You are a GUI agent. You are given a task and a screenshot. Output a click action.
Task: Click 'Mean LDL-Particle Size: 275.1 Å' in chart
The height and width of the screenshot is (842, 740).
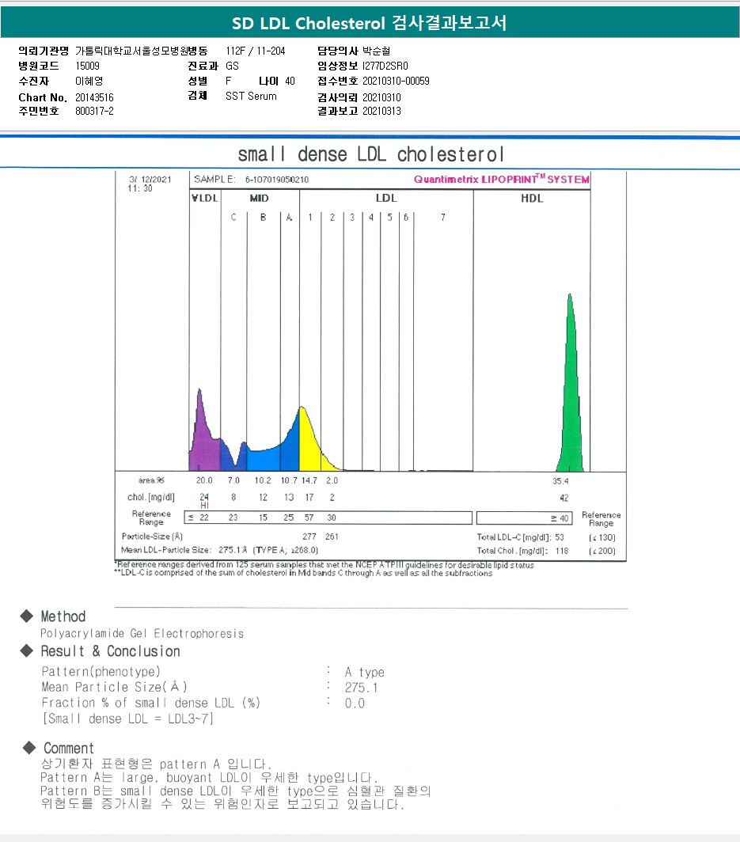tap(184, 551)
